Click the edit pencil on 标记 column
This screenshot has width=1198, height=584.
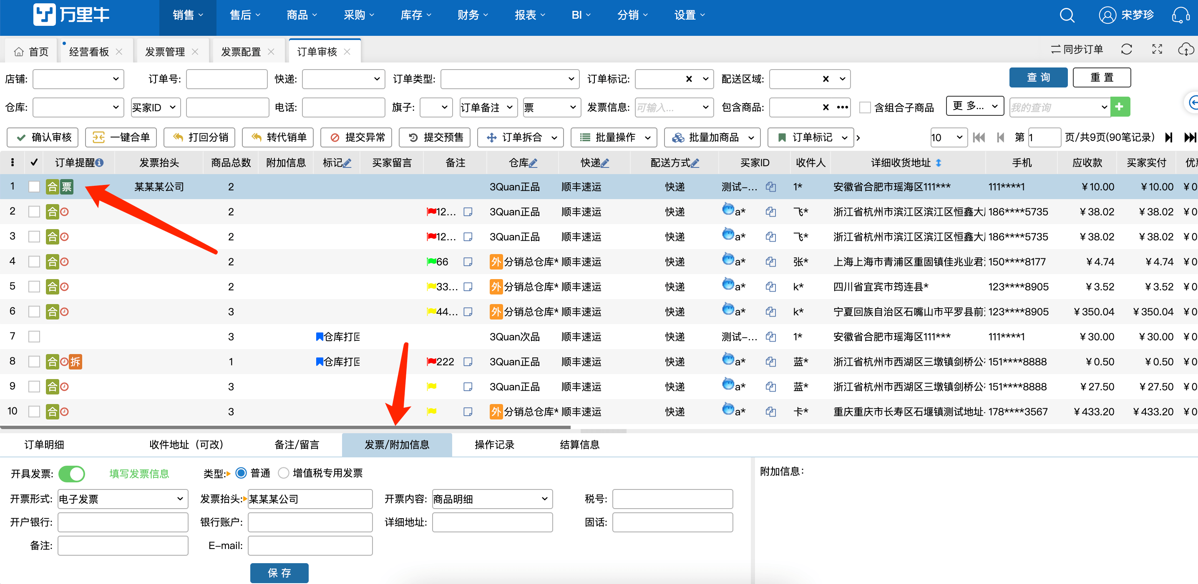[x=347, y=163]
